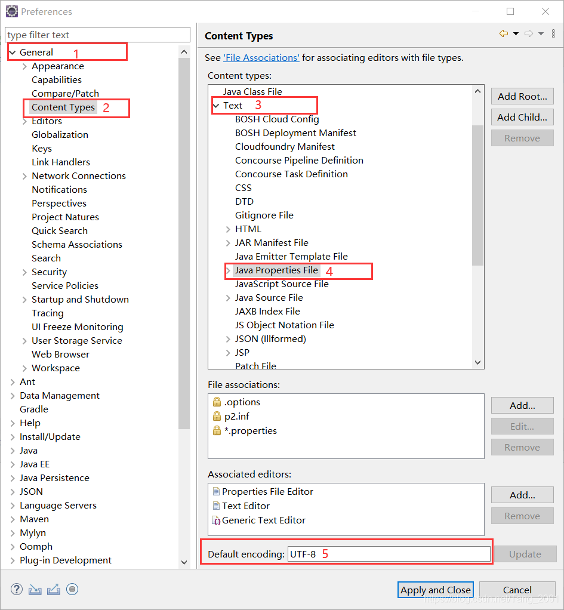This screenshot has width=564, height=610.
Task: Click preference tree scrollbar down arrow
Action: coord(184,562)
